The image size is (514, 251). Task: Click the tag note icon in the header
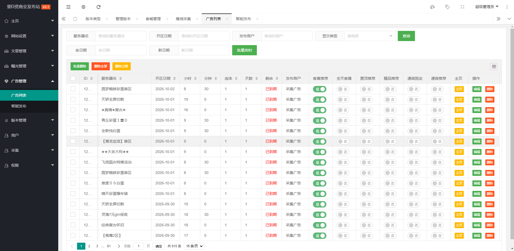tap(447, 7)
